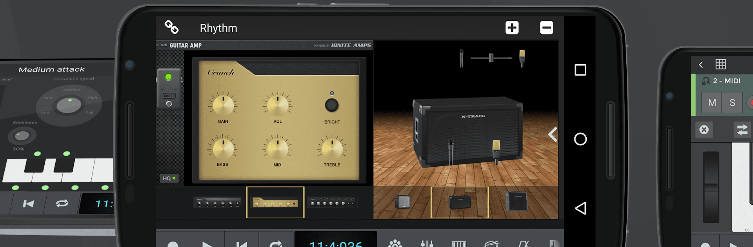Image resolution: width=753 pixels, height=247 pixels.
Task: Click the black dynamic mic at cabinet
Action: click(451, 152)
